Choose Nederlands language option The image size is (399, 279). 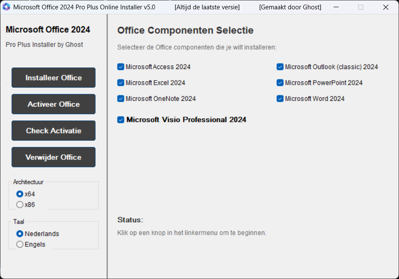(x=20, y=234)
